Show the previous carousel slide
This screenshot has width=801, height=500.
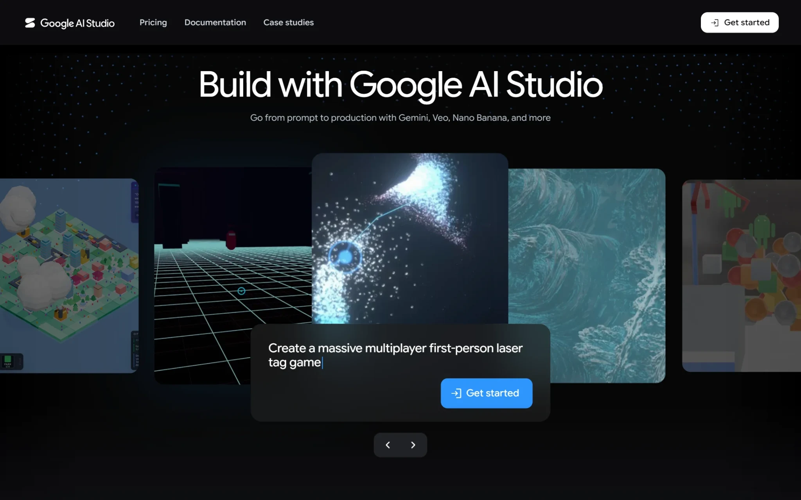(x=388, y=445)
